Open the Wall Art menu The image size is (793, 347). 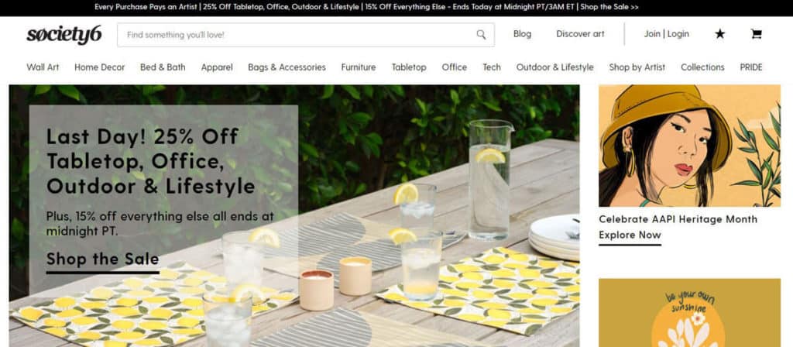[x=43, y=67]
